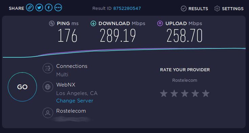The height and width of the screenshot is (133, 249).
Task: Open the RESULTS menu item
Action: coord(198,8)
